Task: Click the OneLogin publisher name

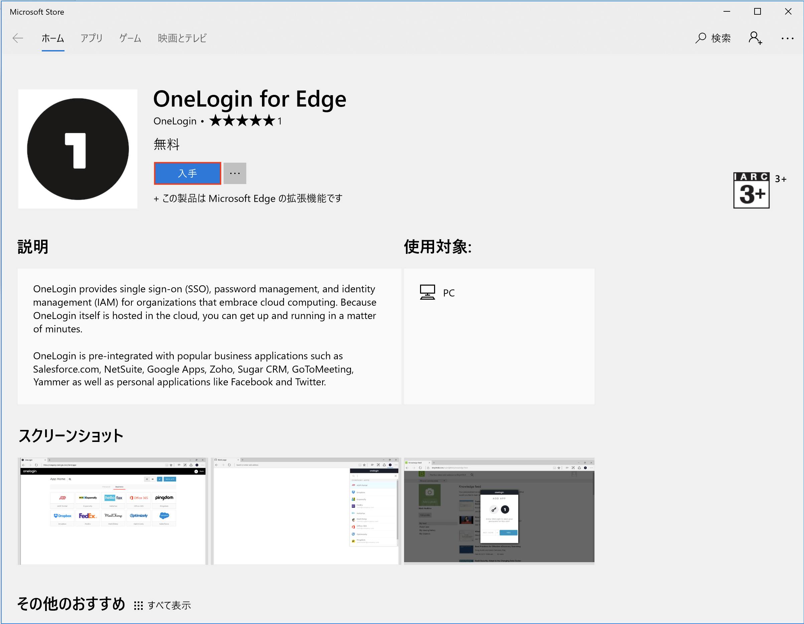Action: [175, 121]
